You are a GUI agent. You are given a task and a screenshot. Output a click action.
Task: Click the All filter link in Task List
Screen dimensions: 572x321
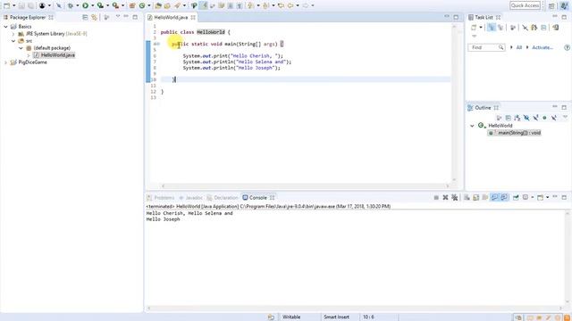(x=518, y=47)
